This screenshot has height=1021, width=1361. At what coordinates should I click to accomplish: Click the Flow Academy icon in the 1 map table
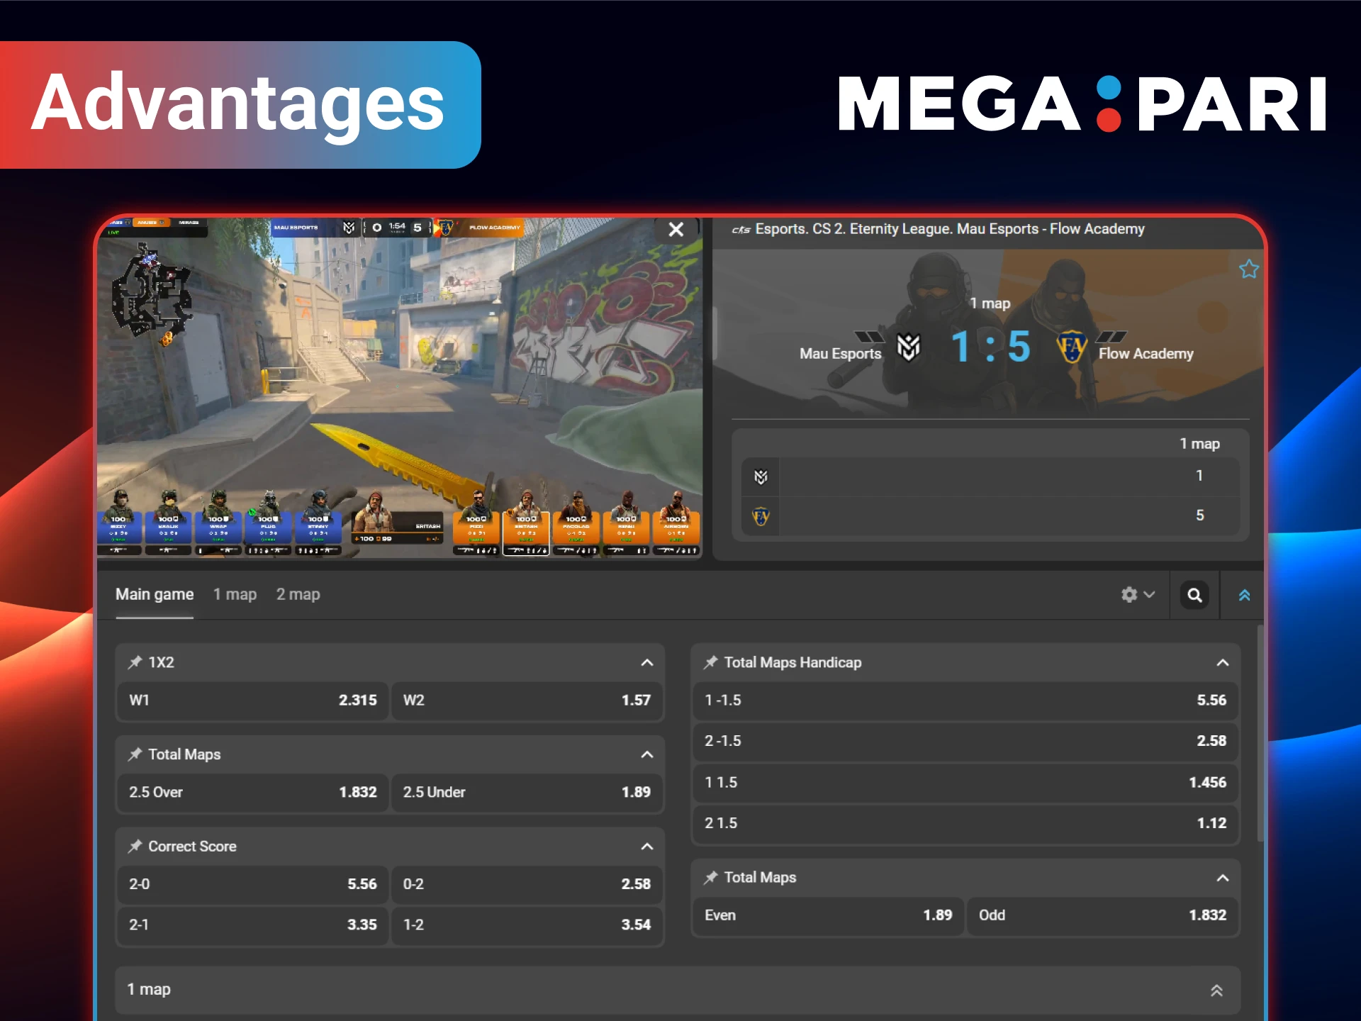tap(760, 516)
